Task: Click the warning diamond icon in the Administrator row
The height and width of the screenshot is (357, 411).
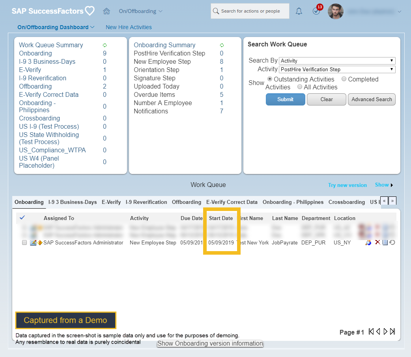Action: (x=40, y=243)
